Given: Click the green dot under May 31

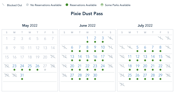Looking at the screenshot, I should coord(22,79).
